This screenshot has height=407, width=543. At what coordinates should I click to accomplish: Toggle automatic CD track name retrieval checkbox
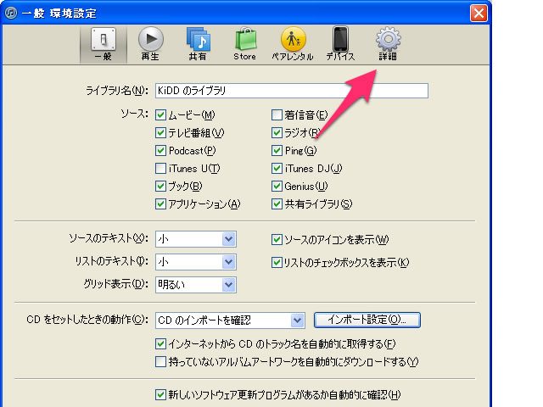[x=160, y=344]
